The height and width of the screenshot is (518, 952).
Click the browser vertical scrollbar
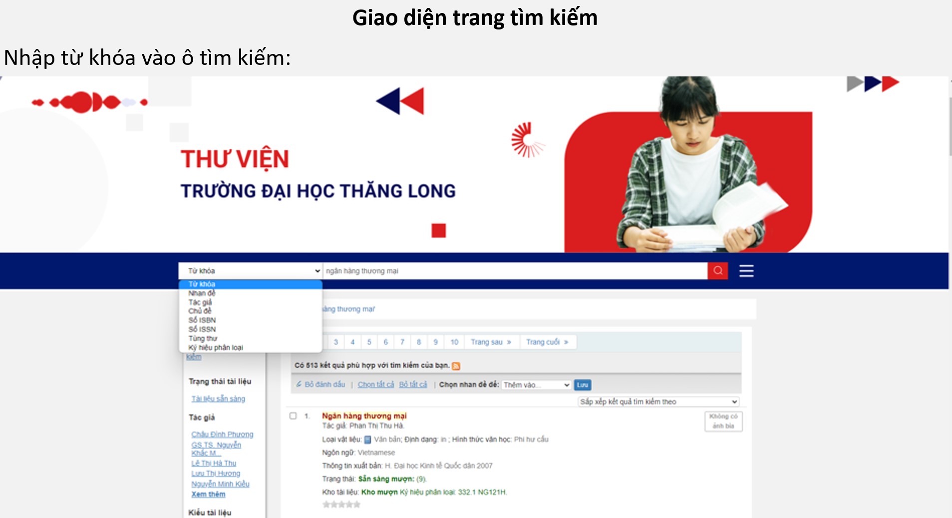coord(950,127)
